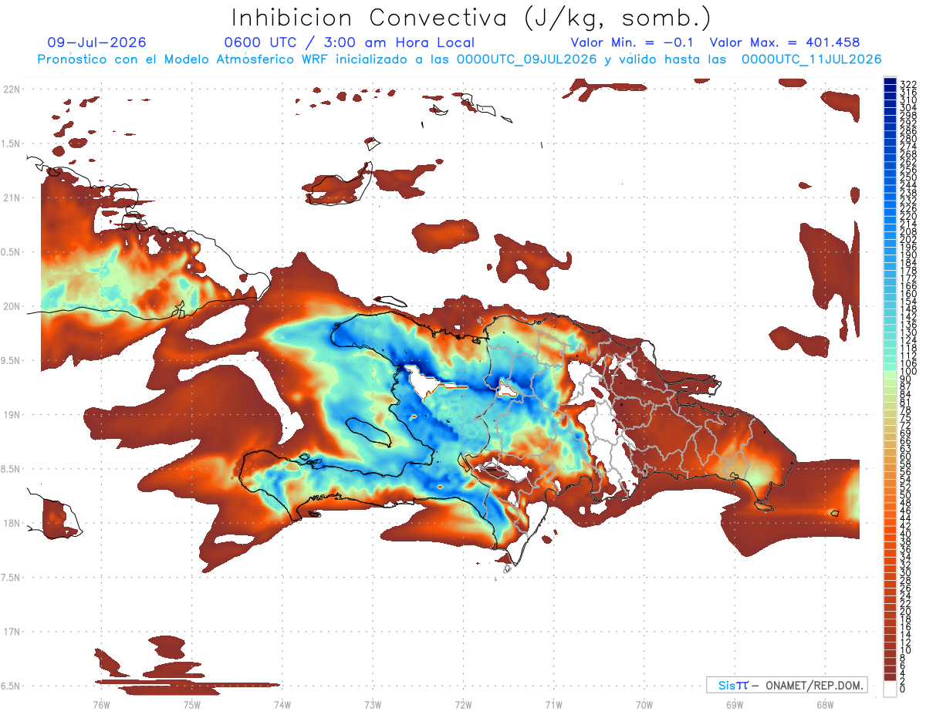Click the "160" value on the color scale
926x715 pixels.
(x=908, y=294)
